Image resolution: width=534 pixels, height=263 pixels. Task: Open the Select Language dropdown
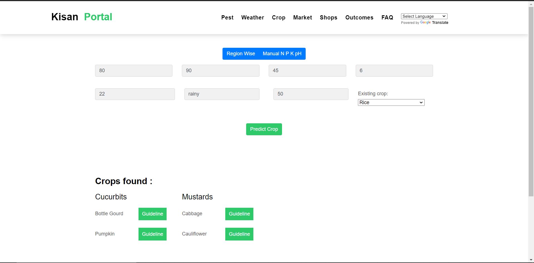tap(424, 16)
